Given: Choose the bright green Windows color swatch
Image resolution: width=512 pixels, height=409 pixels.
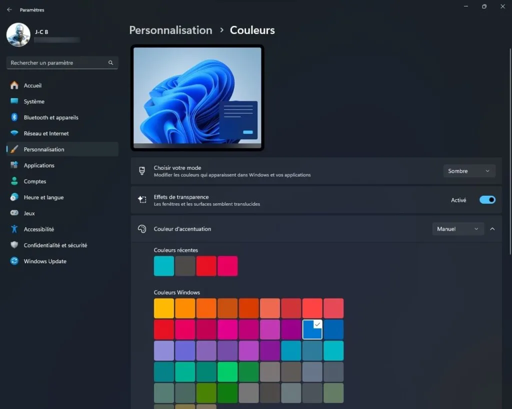Looking at the screenshot, I should pyautogui.click(x=227, y=372).
